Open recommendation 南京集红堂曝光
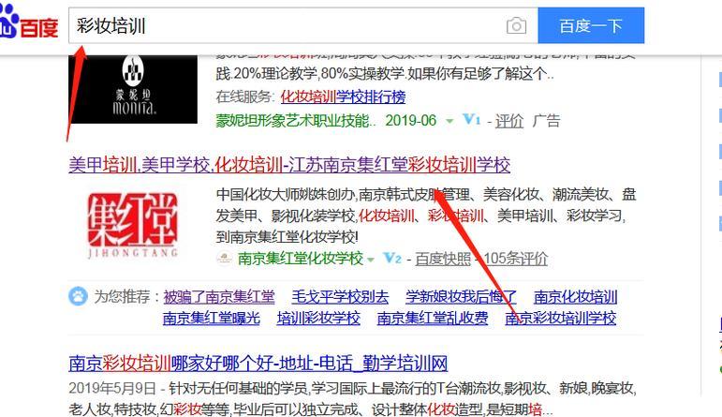This screenshot has width=722, height=417. [212, 318]
